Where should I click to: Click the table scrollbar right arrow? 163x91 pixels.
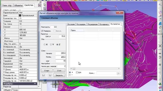119,69
